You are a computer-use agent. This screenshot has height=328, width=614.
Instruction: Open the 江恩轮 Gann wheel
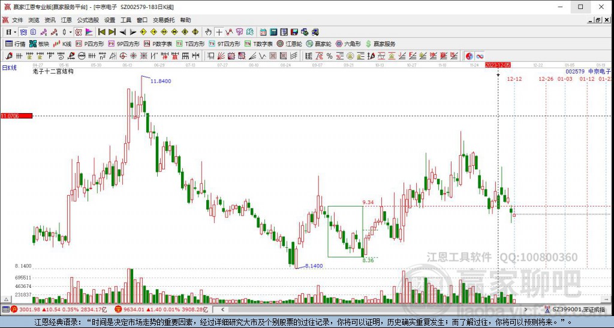(290, 44)
